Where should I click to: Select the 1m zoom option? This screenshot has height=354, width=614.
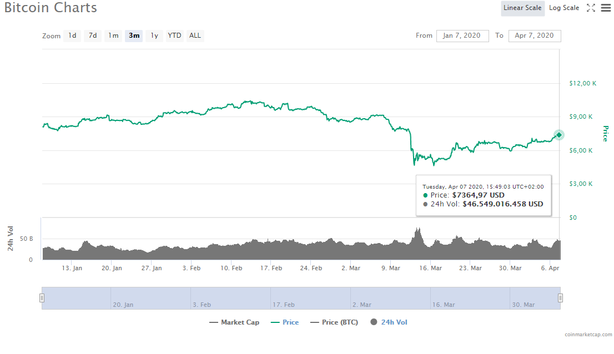point(113,36)
